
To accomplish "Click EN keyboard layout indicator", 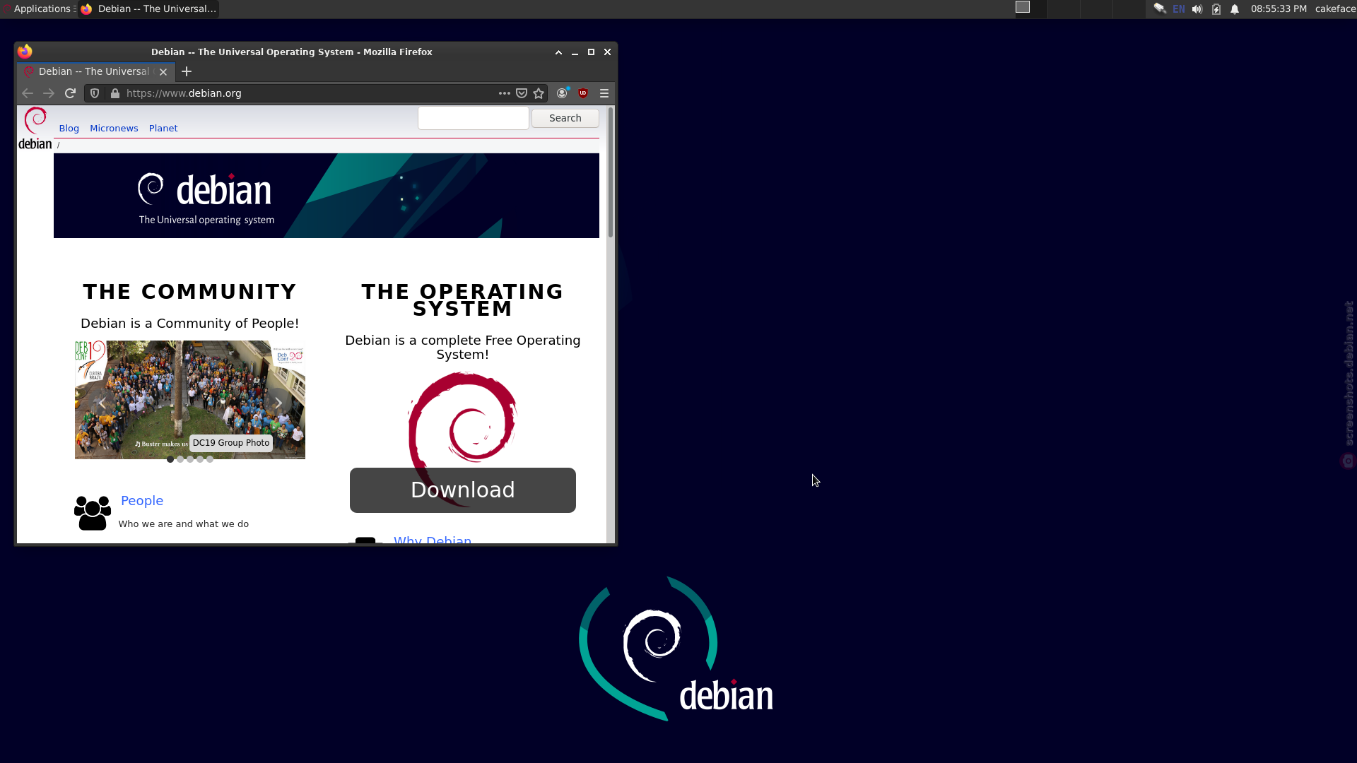I will tap(1179, 9).
